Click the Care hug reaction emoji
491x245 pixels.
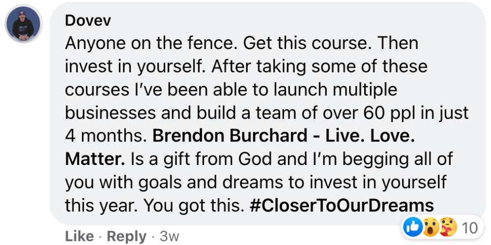(x=448, y=226)
